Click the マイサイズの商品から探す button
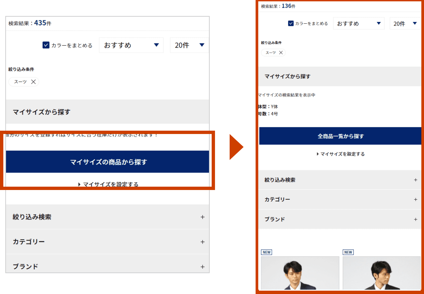The width and height of the screenshot is (424, 294). point(107,162)
